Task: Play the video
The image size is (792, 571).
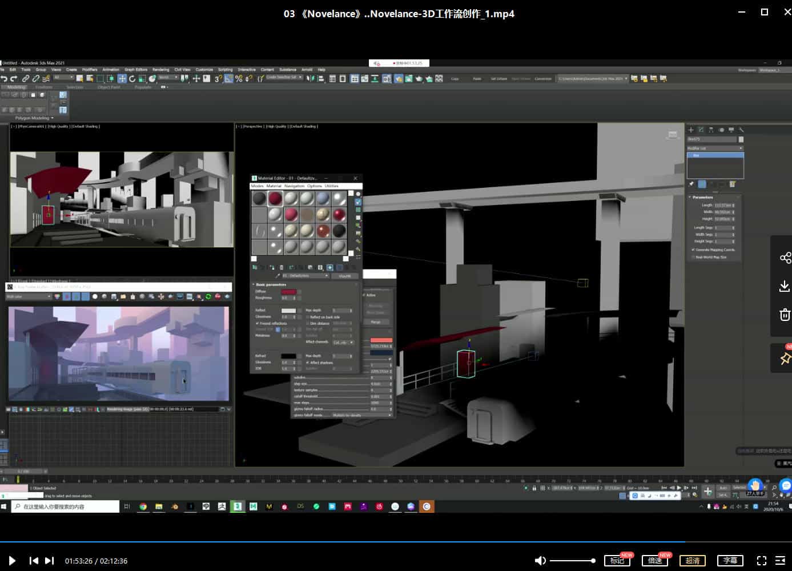Action: [12, 561]
